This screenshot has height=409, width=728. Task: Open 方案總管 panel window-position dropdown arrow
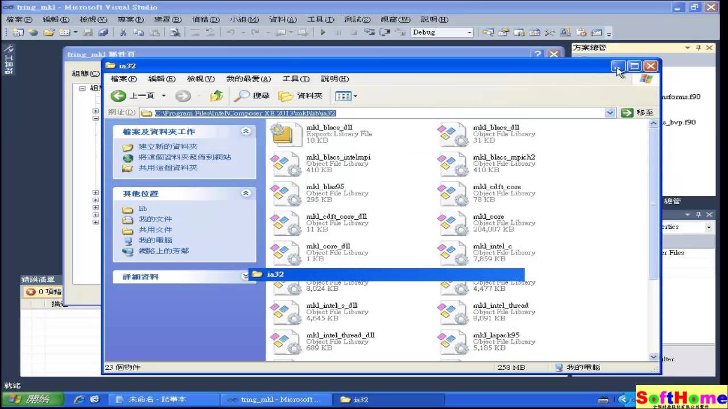click(688, 48)
